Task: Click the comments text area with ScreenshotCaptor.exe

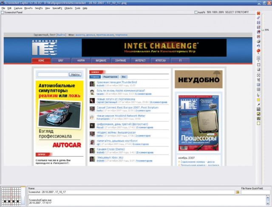Action: click(147, 200)
